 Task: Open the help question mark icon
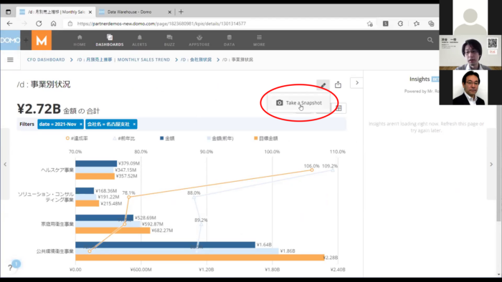coord(10,268)
